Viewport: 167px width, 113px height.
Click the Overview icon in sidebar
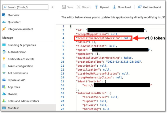[4, 15]
